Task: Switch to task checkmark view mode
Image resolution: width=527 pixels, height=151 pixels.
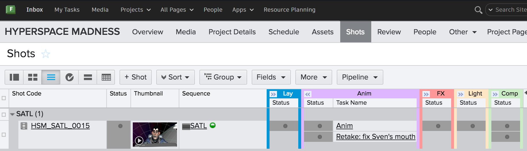Action: pos(70,77)
